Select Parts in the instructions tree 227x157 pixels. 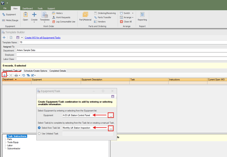[x=10, y=139]
